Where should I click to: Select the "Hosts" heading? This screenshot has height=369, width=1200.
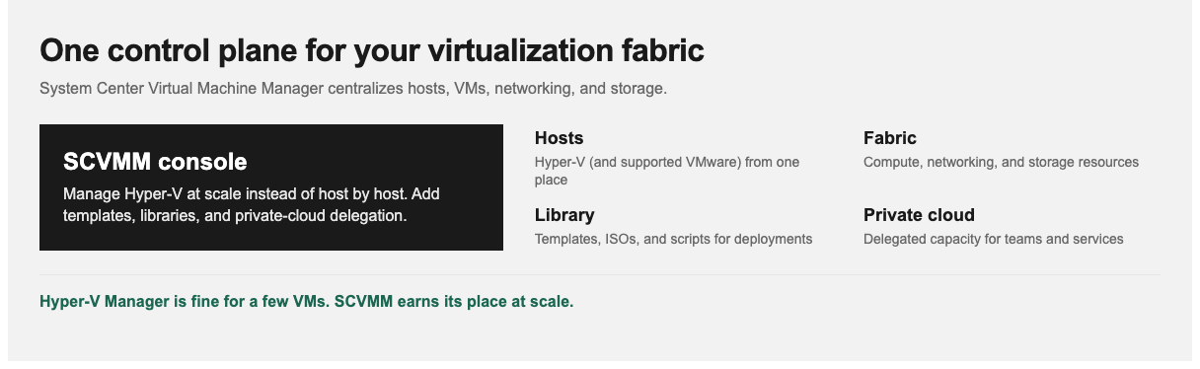[x=560, y=138]
